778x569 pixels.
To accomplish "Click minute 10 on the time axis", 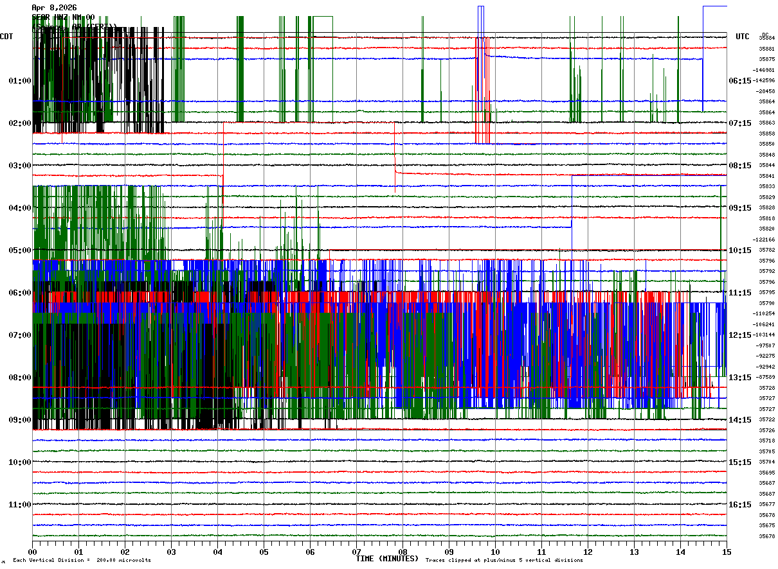I will coord(495,552).
